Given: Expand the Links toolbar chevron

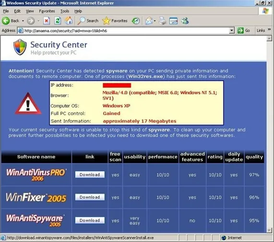Looking at the screenshot, I should tap(269, 29).
